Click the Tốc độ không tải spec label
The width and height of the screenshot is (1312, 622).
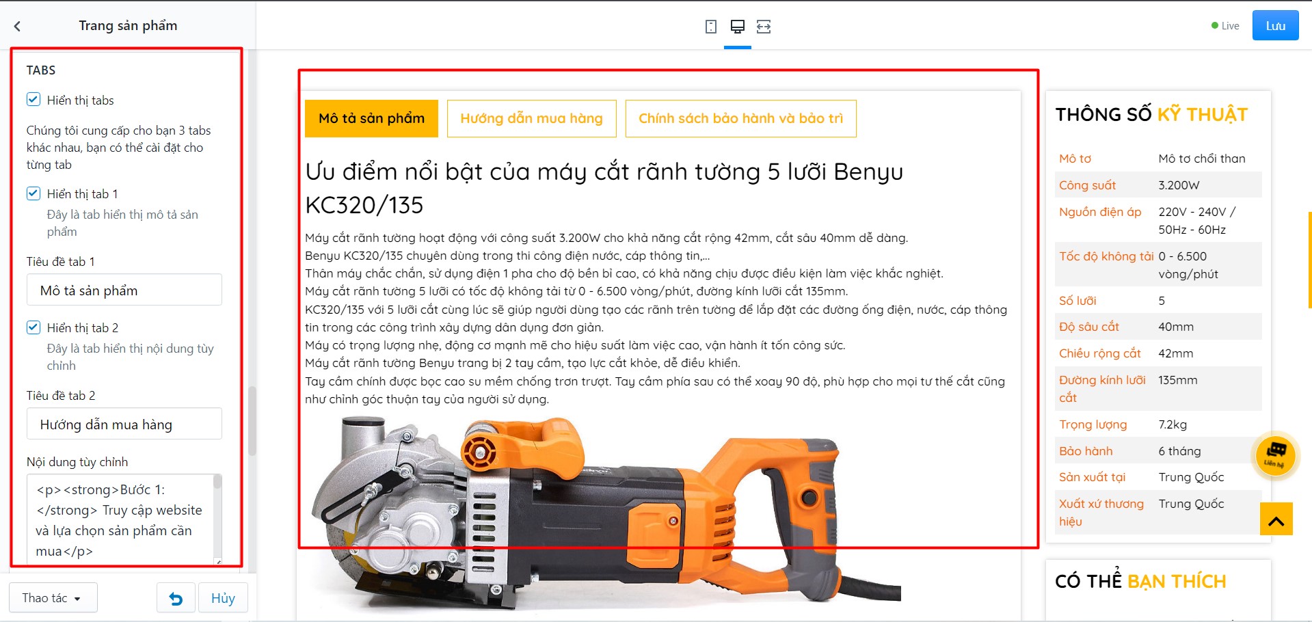[1106, 256]
